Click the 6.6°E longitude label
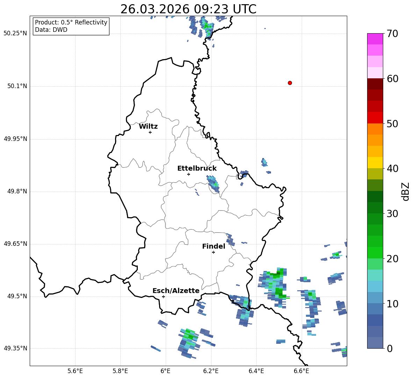 [x=301, y=371]
